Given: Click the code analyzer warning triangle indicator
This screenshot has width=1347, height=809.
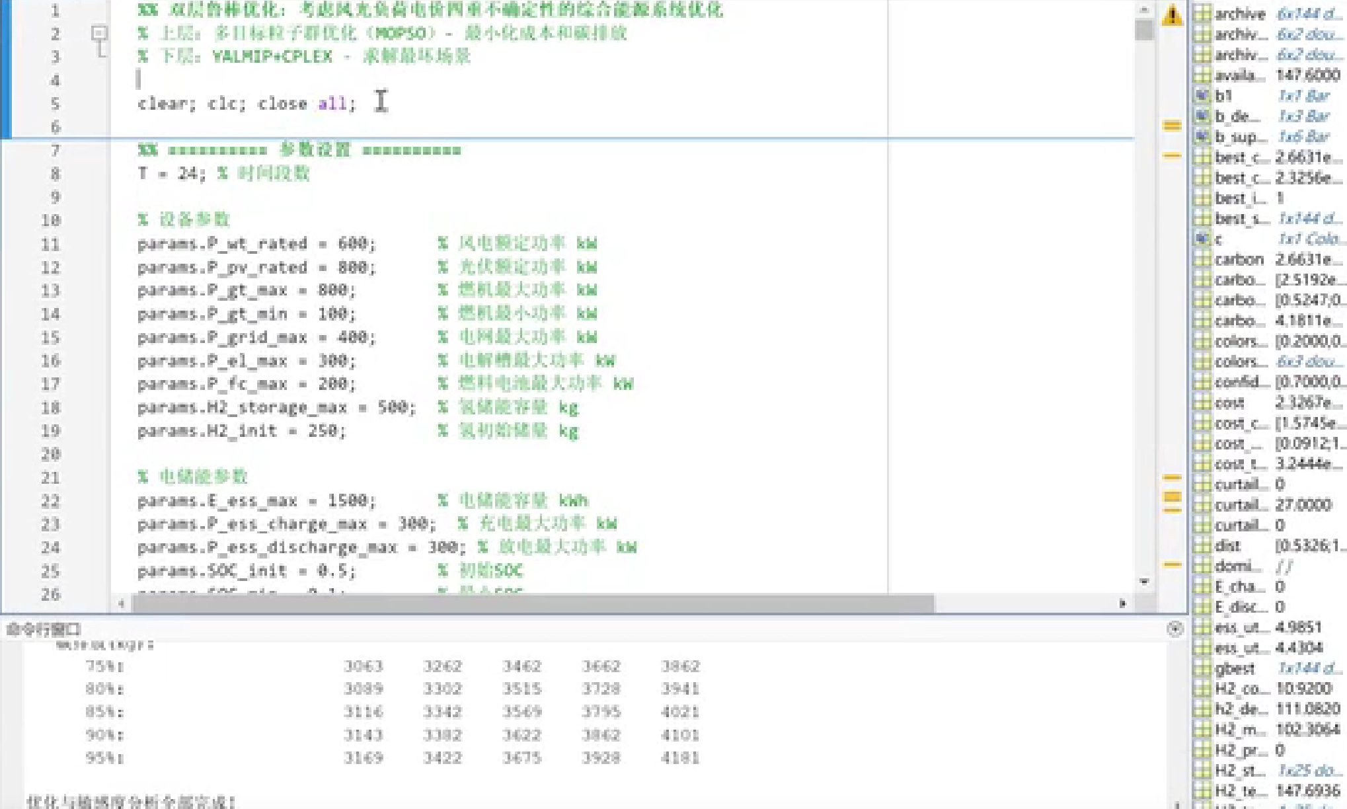Looking at the screenshot, I should click(x=1172, y=15).
